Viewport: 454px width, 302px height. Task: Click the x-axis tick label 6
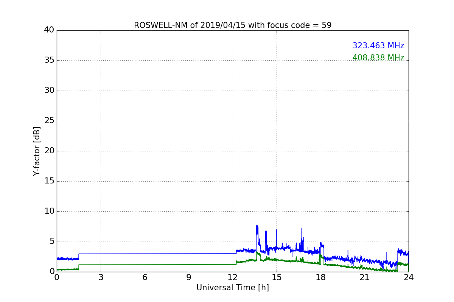tap(145, 277)
